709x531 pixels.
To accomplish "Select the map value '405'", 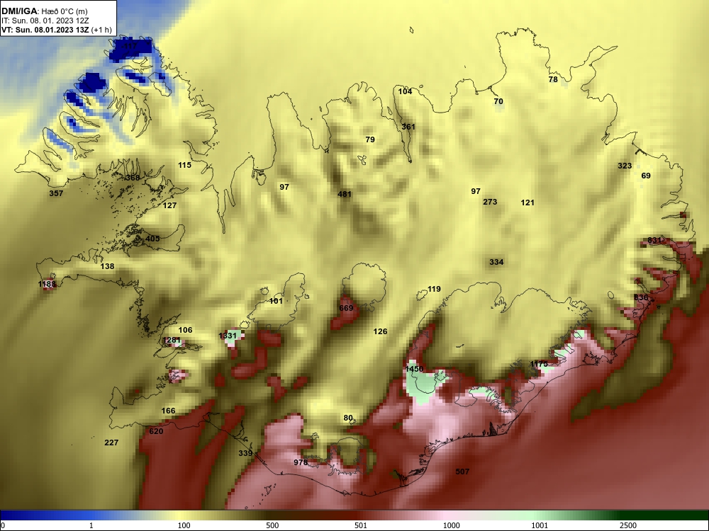I will (153, 239).
